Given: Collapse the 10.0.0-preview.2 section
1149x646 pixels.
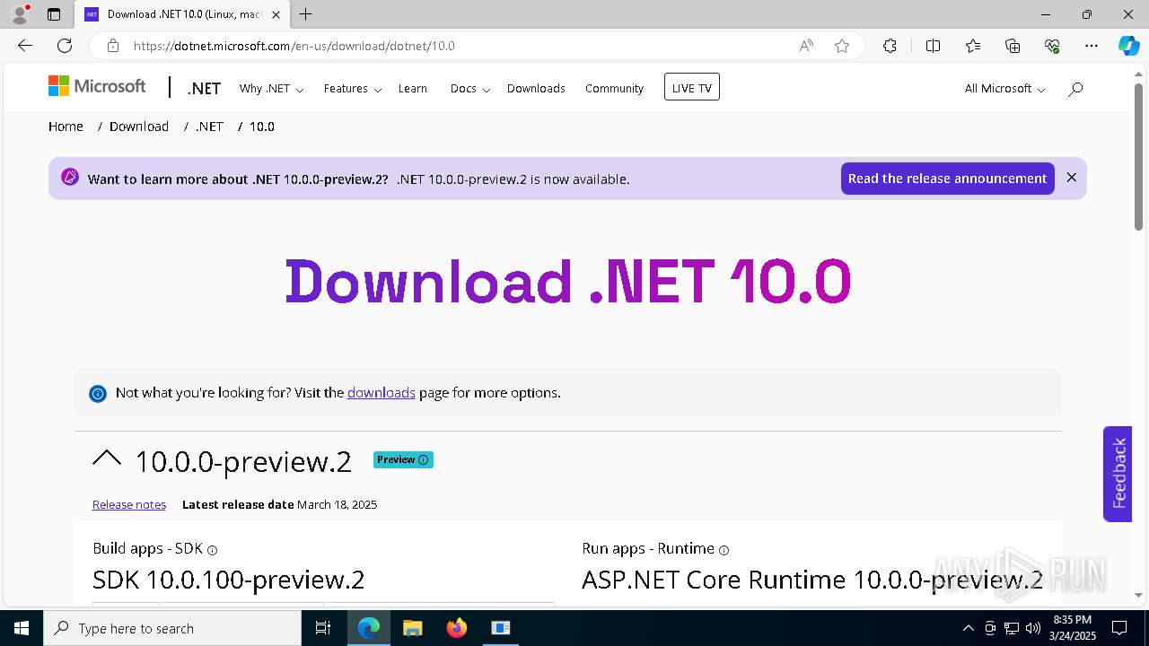Looking at the screenshot, I should [x=107, y=458].
